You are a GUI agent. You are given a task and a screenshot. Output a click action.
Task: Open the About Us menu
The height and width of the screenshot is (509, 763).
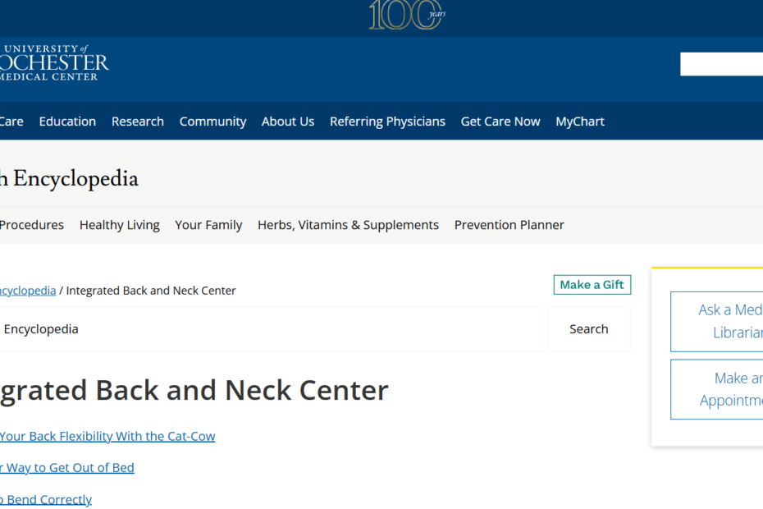click(288, 122)
